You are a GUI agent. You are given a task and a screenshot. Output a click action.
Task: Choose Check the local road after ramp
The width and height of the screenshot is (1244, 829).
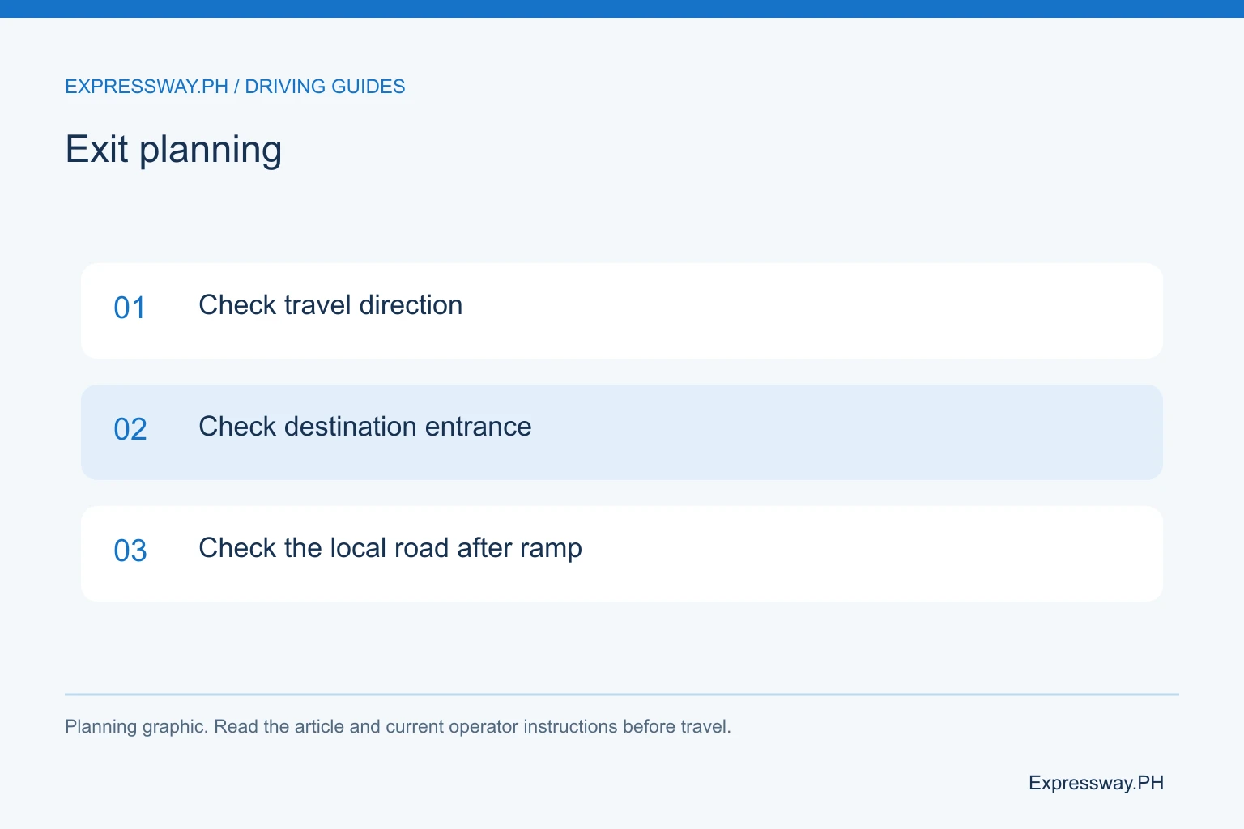pos(390,548)
